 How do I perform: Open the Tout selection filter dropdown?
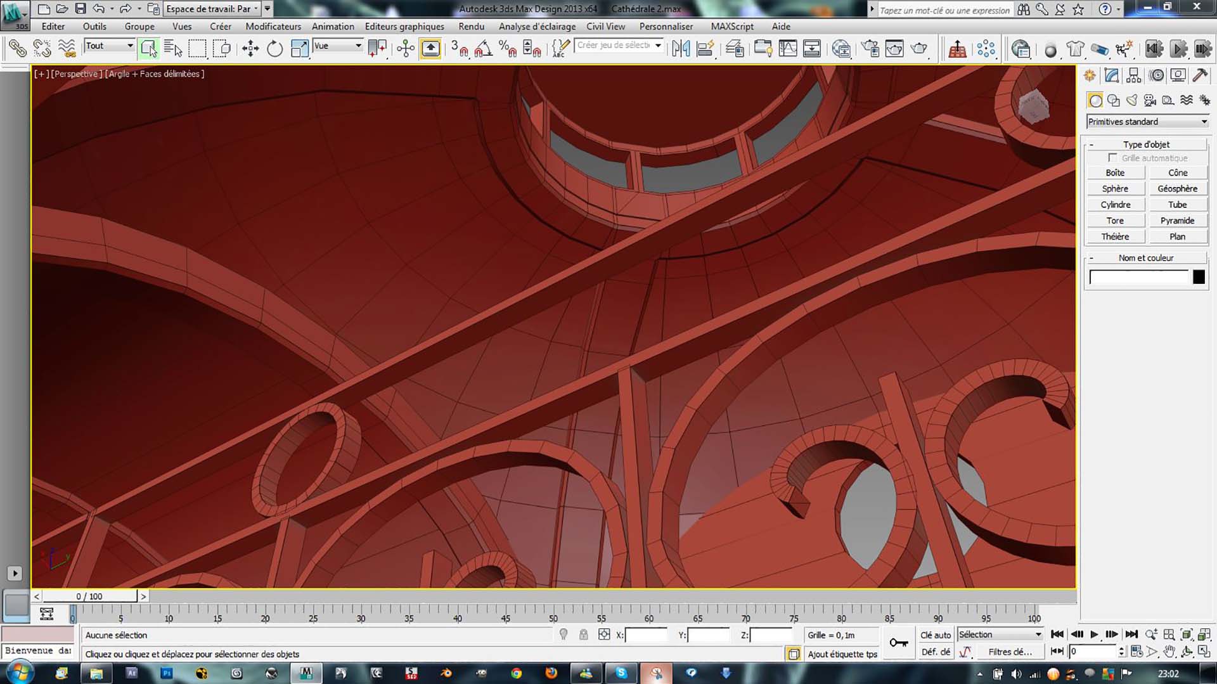click(109, 46)
